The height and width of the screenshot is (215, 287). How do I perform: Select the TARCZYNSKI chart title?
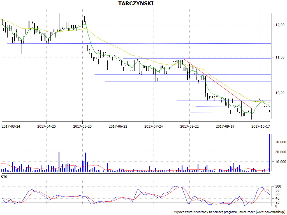click(x=136, y=3)
